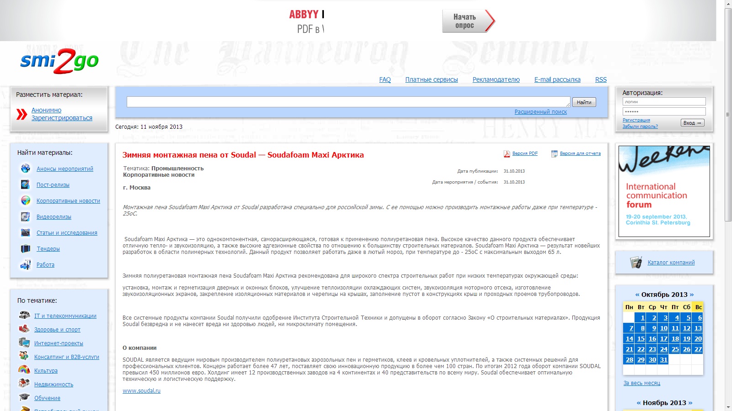Click the icon beside Работа
This screenshot has height=411, width=732.
pyautogui.click(x=26, y=264)
